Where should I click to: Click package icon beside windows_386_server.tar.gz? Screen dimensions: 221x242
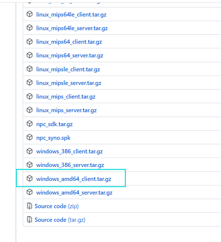point(30,165)
